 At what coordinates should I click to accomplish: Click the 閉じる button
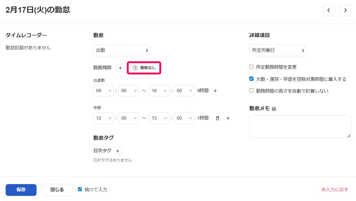[x=57, y=190]
